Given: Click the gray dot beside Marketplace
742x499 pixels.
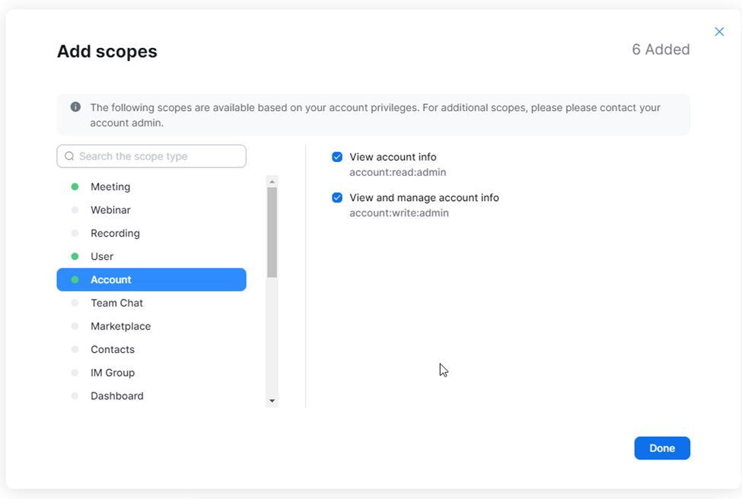Looking at the screenshot, I should 75,326.
